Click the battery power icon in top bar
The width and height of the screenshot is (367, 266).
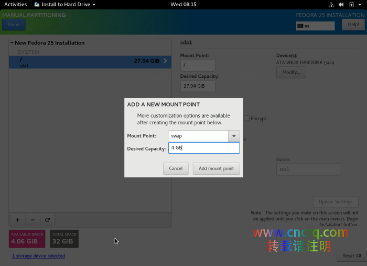[352, 4]
